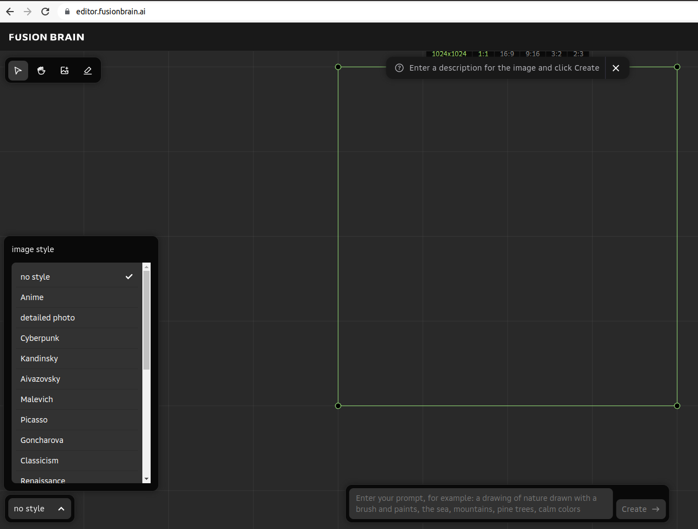The image size is (698, 529).
Task: Choose the 'no style' option in list
Action: [x=77, y=277]
